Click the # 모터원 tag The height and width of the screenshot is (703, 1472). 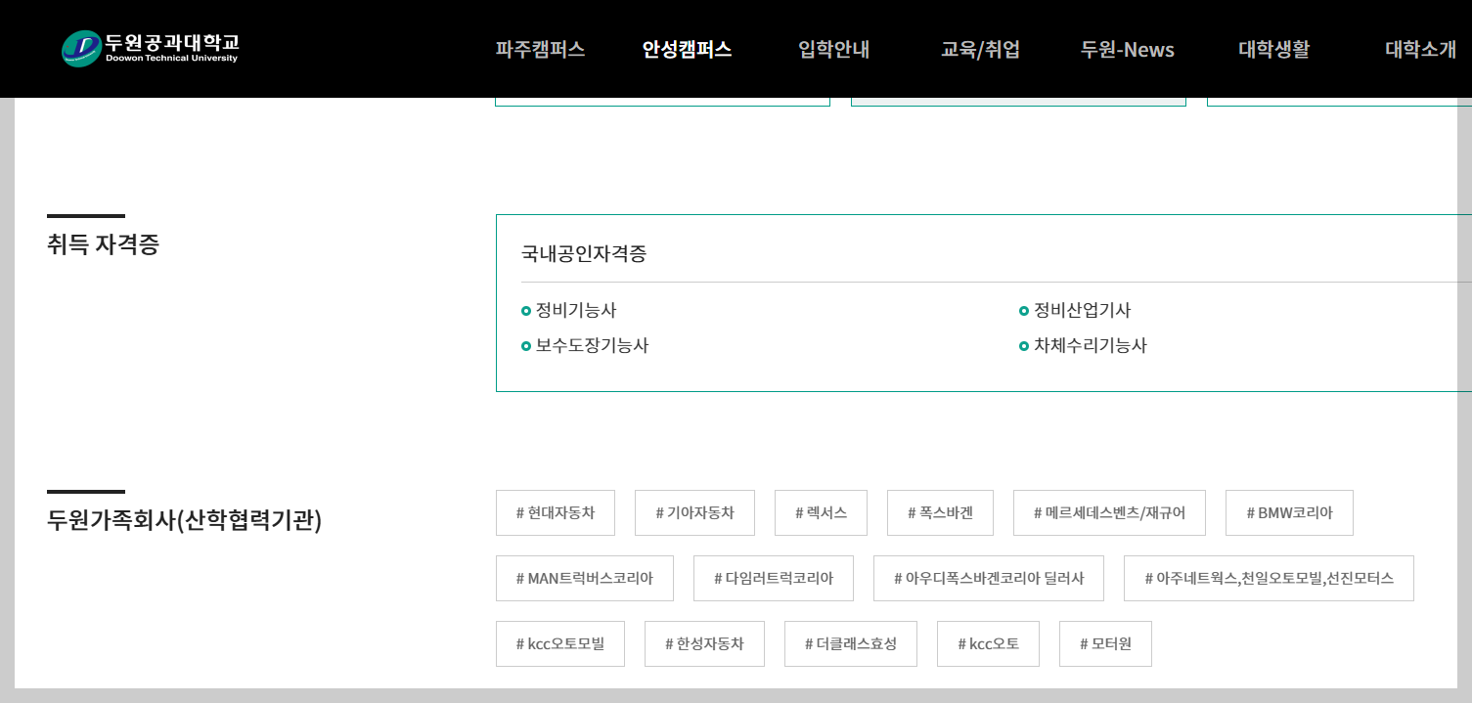click(1105, 643)
